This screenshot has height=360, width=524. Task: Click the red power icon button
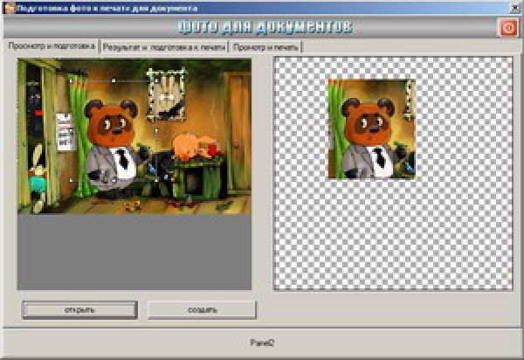(x=508, y=28)
